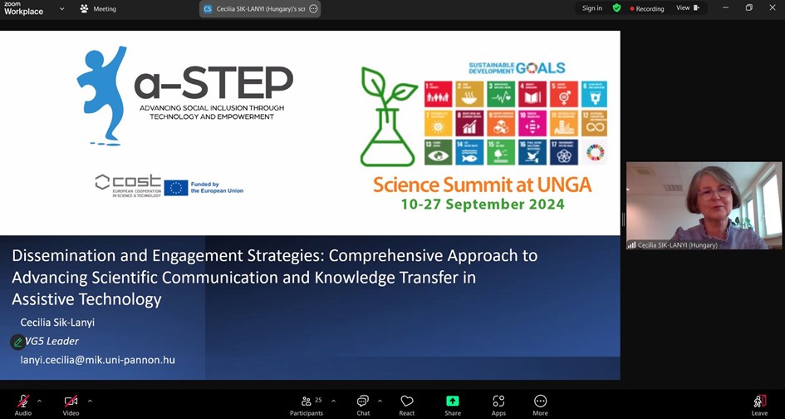Open the Participants panel

coord(307,405)
